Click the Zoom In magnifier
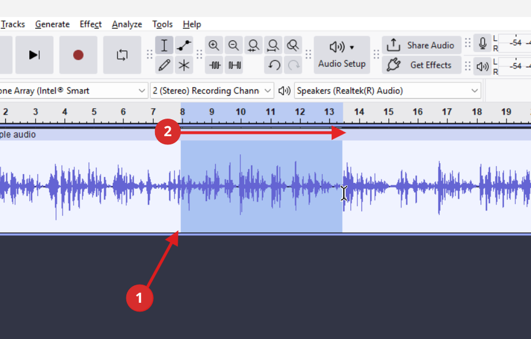The image size is (531, 339). coord(214,46)
